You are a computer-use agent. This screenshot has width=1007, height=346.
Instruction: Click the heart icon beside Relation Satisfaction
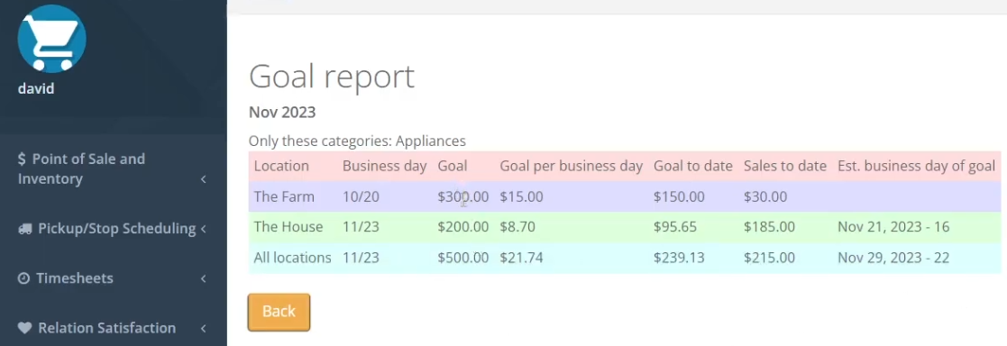click(x=25, y=328)
